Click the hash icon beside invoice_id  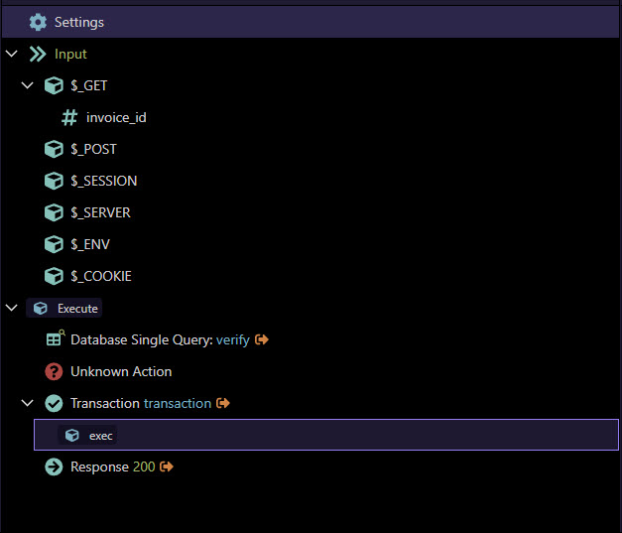coord(69,117)
